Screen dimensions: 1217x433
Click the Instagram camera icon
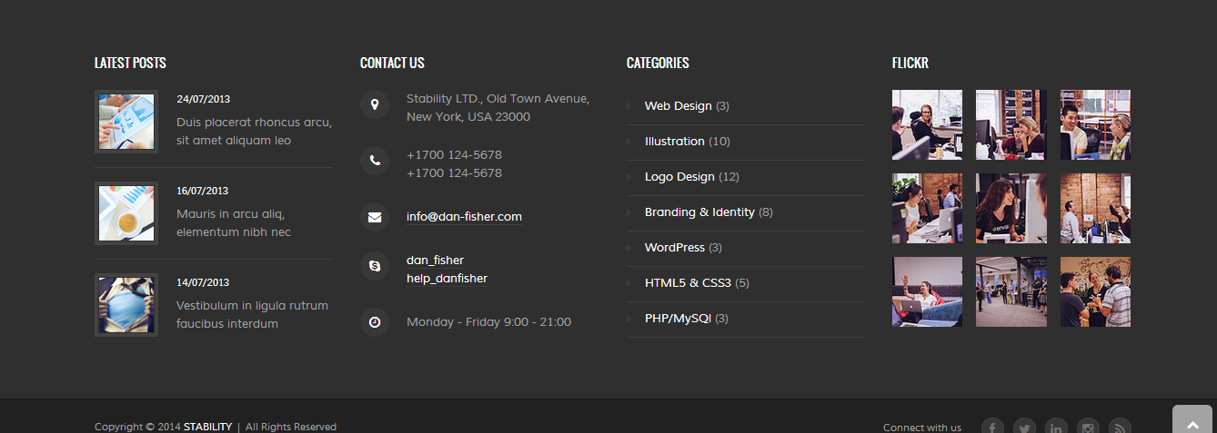pos(1088,428)
